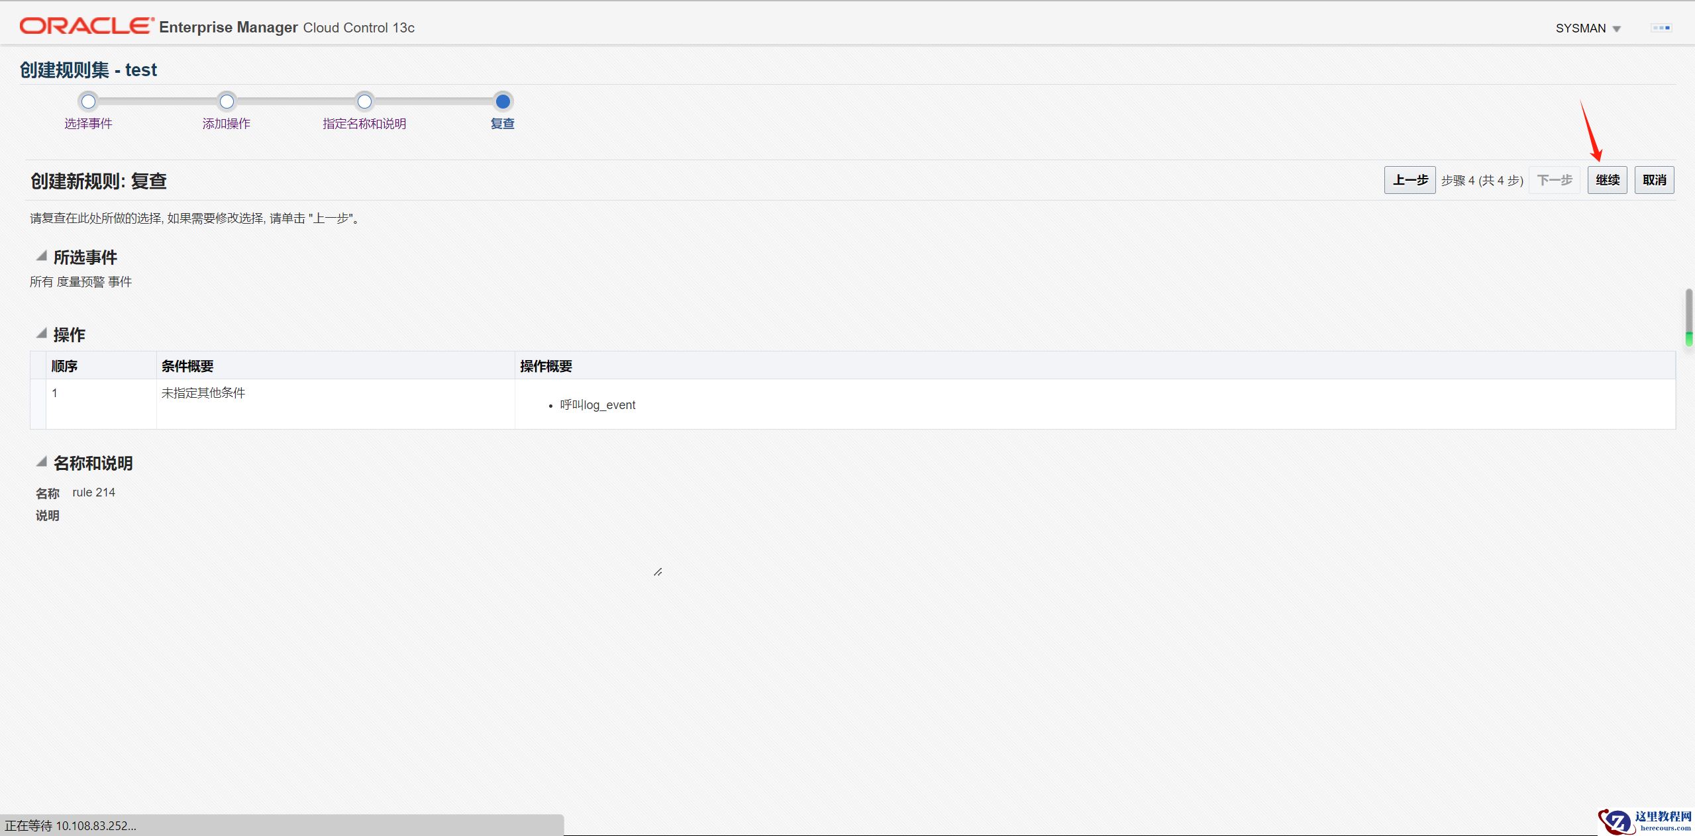Click the 选择事件 step circle
1695x836 pixels.
[88, 101]
